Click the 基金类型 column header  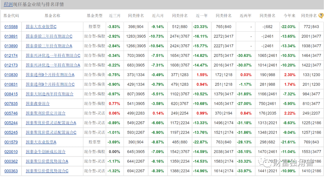click(94, 16)
